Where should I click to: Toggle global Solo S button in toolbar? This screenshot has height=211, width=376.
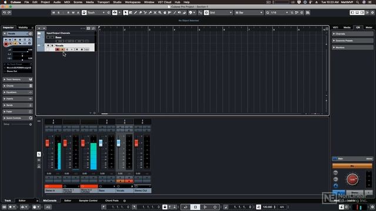(59, 12)
